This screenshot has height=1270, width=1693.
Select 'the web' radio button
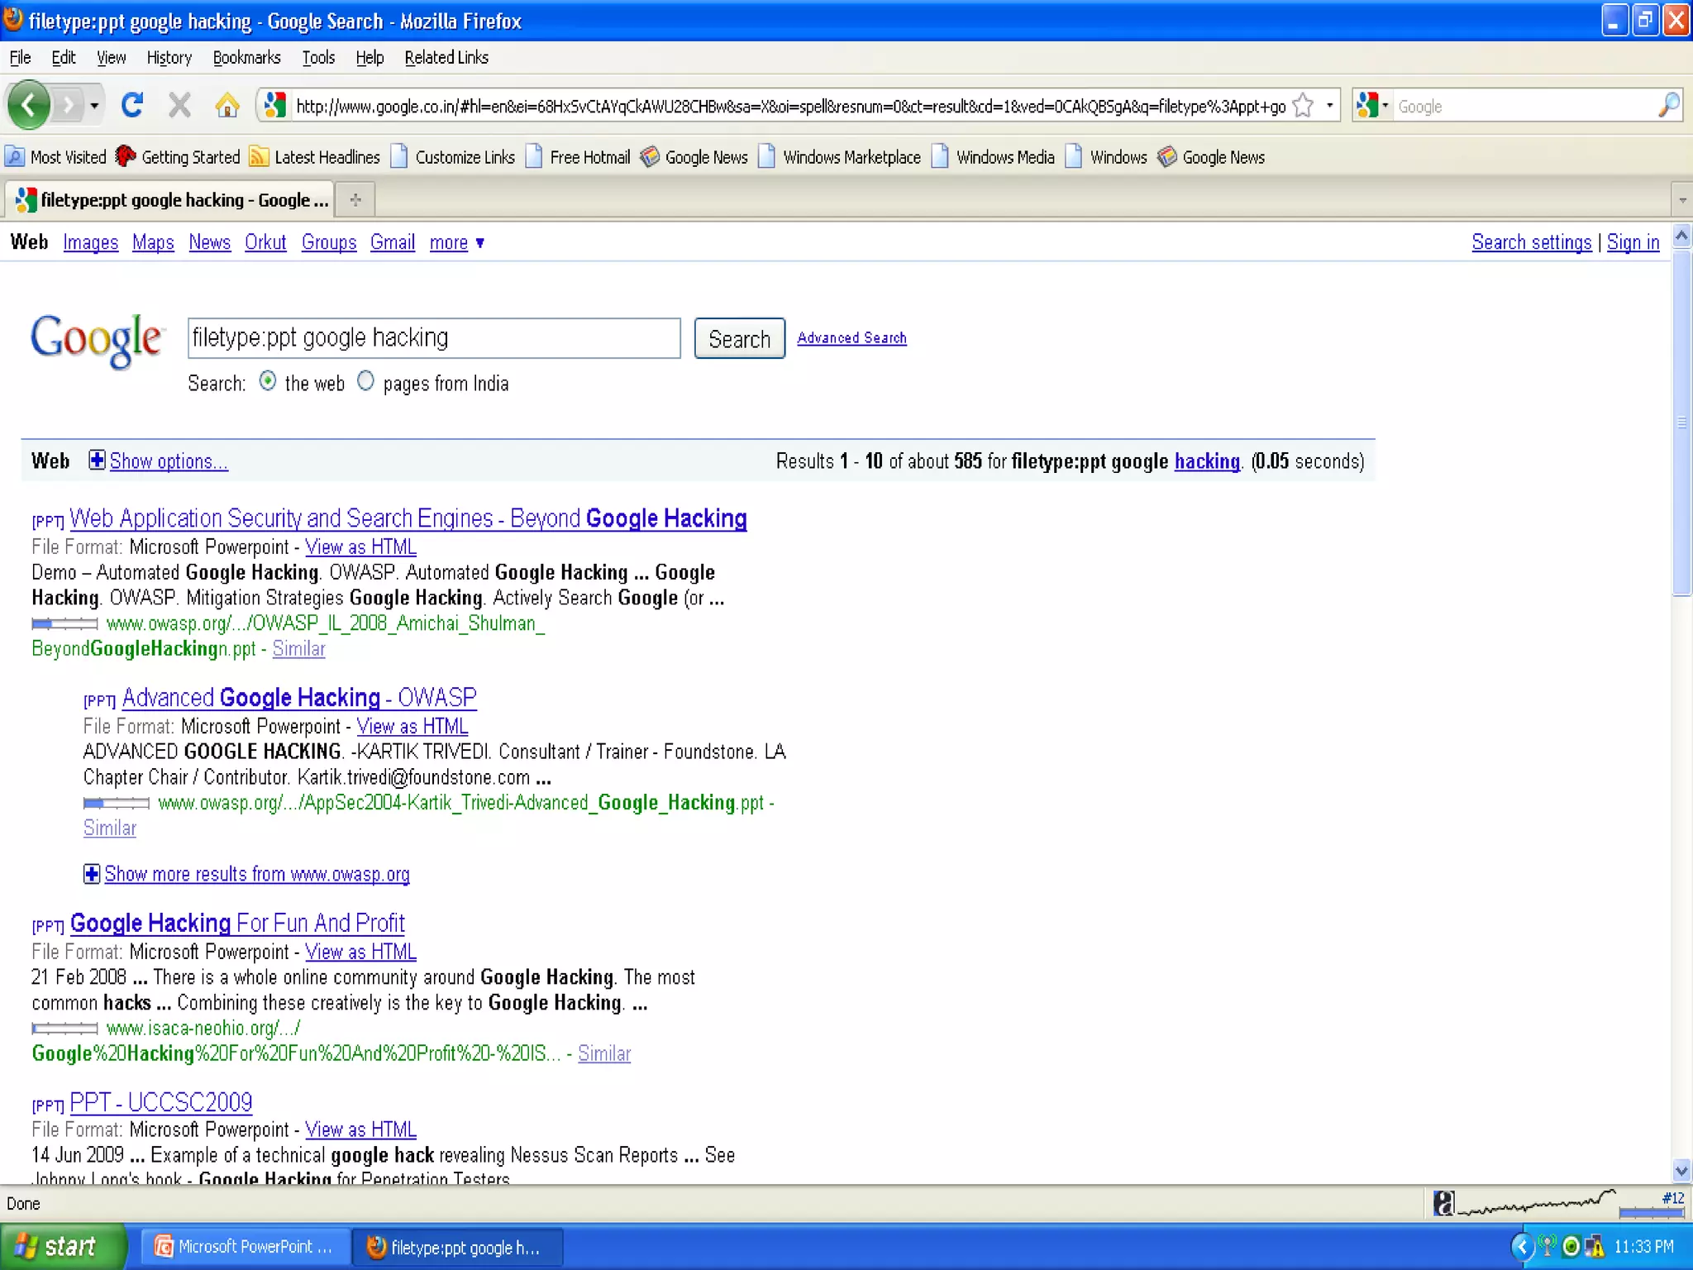click(x=268, y=381)
